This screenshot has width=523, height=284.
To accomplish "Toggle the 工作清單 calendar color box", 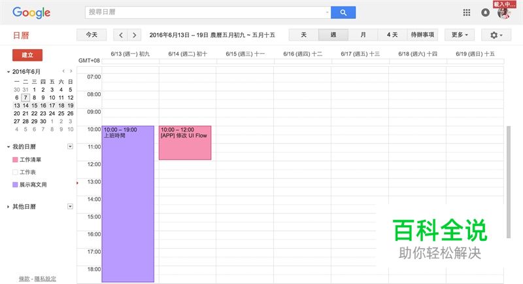I will [15, 160].
